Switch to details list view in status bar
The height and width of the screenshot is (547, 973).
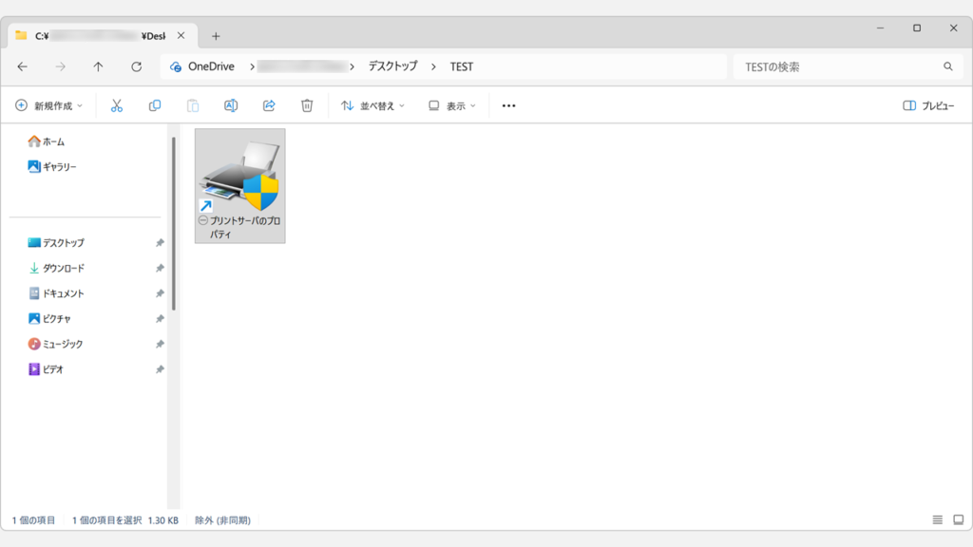pos(938,519)
